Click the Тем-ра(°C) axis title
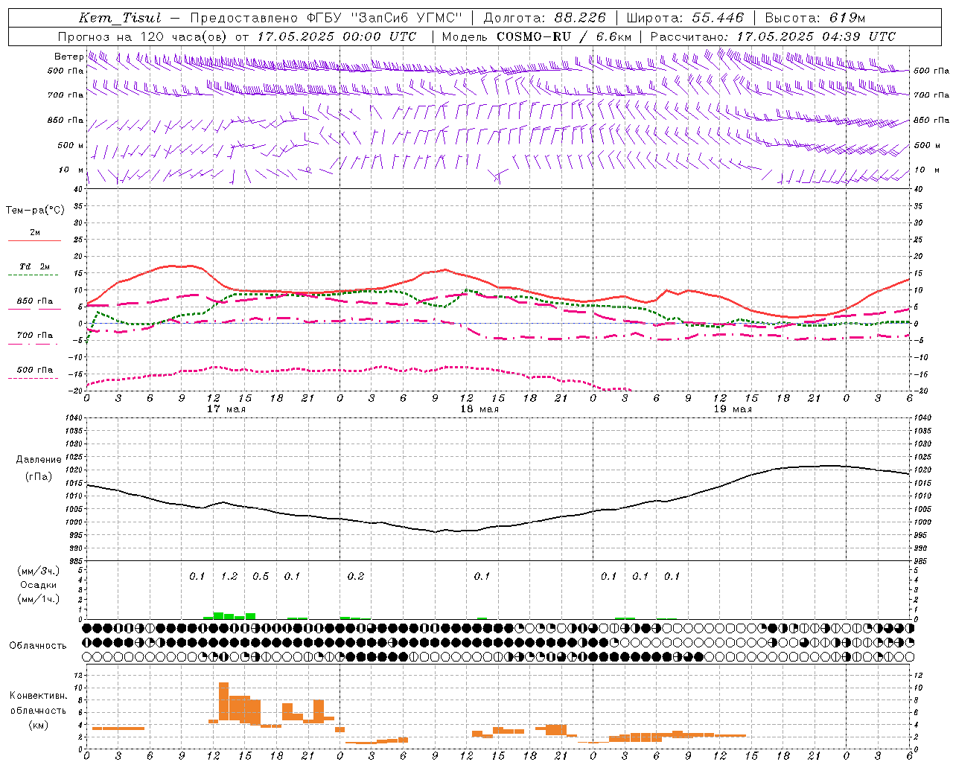 coord(35,211)
